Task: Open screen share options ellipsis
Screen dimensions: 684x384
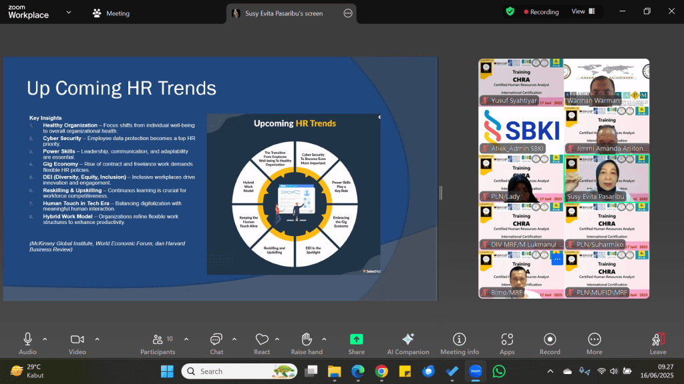Action: pos(347,13)
